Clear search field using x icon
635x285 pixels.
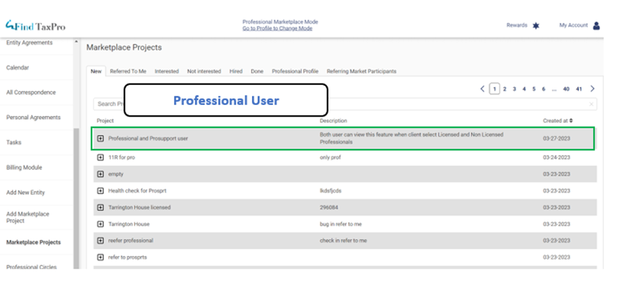point(592,104)
